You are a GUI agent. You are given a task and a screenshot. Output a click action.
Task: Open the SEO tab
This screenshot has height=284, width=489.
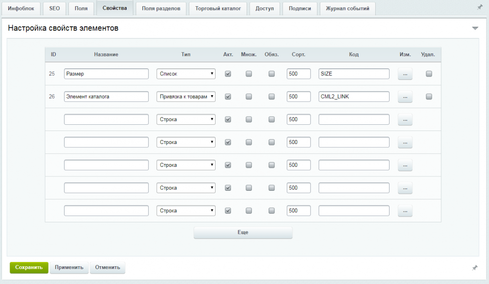coord(54,9)
